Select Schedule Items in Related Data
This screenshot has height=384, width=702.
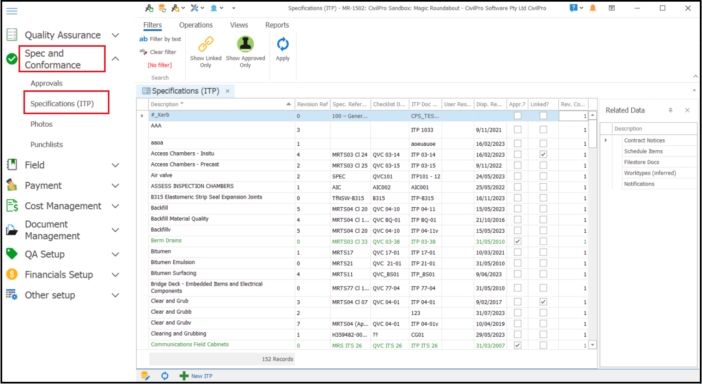[643, 151]
